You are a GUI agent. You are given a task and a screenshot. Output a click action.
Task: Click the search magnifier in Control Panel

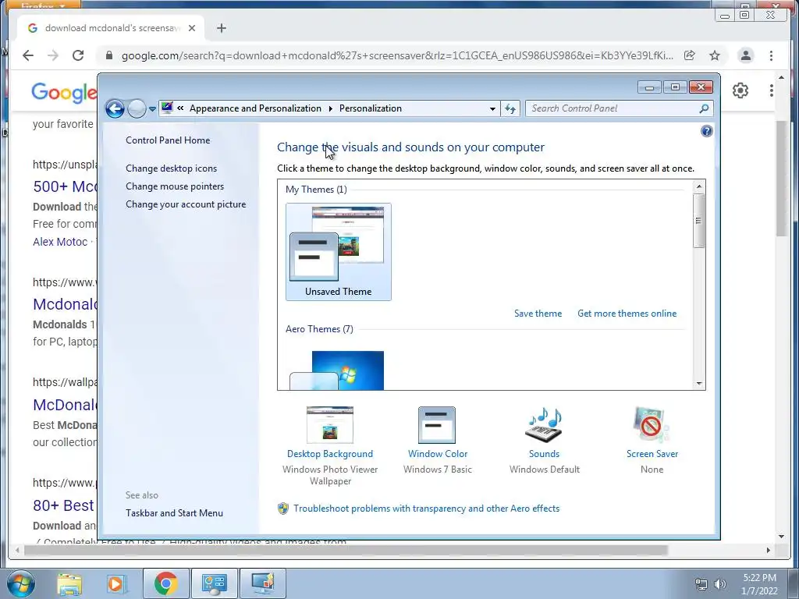[x=704, y=108]
